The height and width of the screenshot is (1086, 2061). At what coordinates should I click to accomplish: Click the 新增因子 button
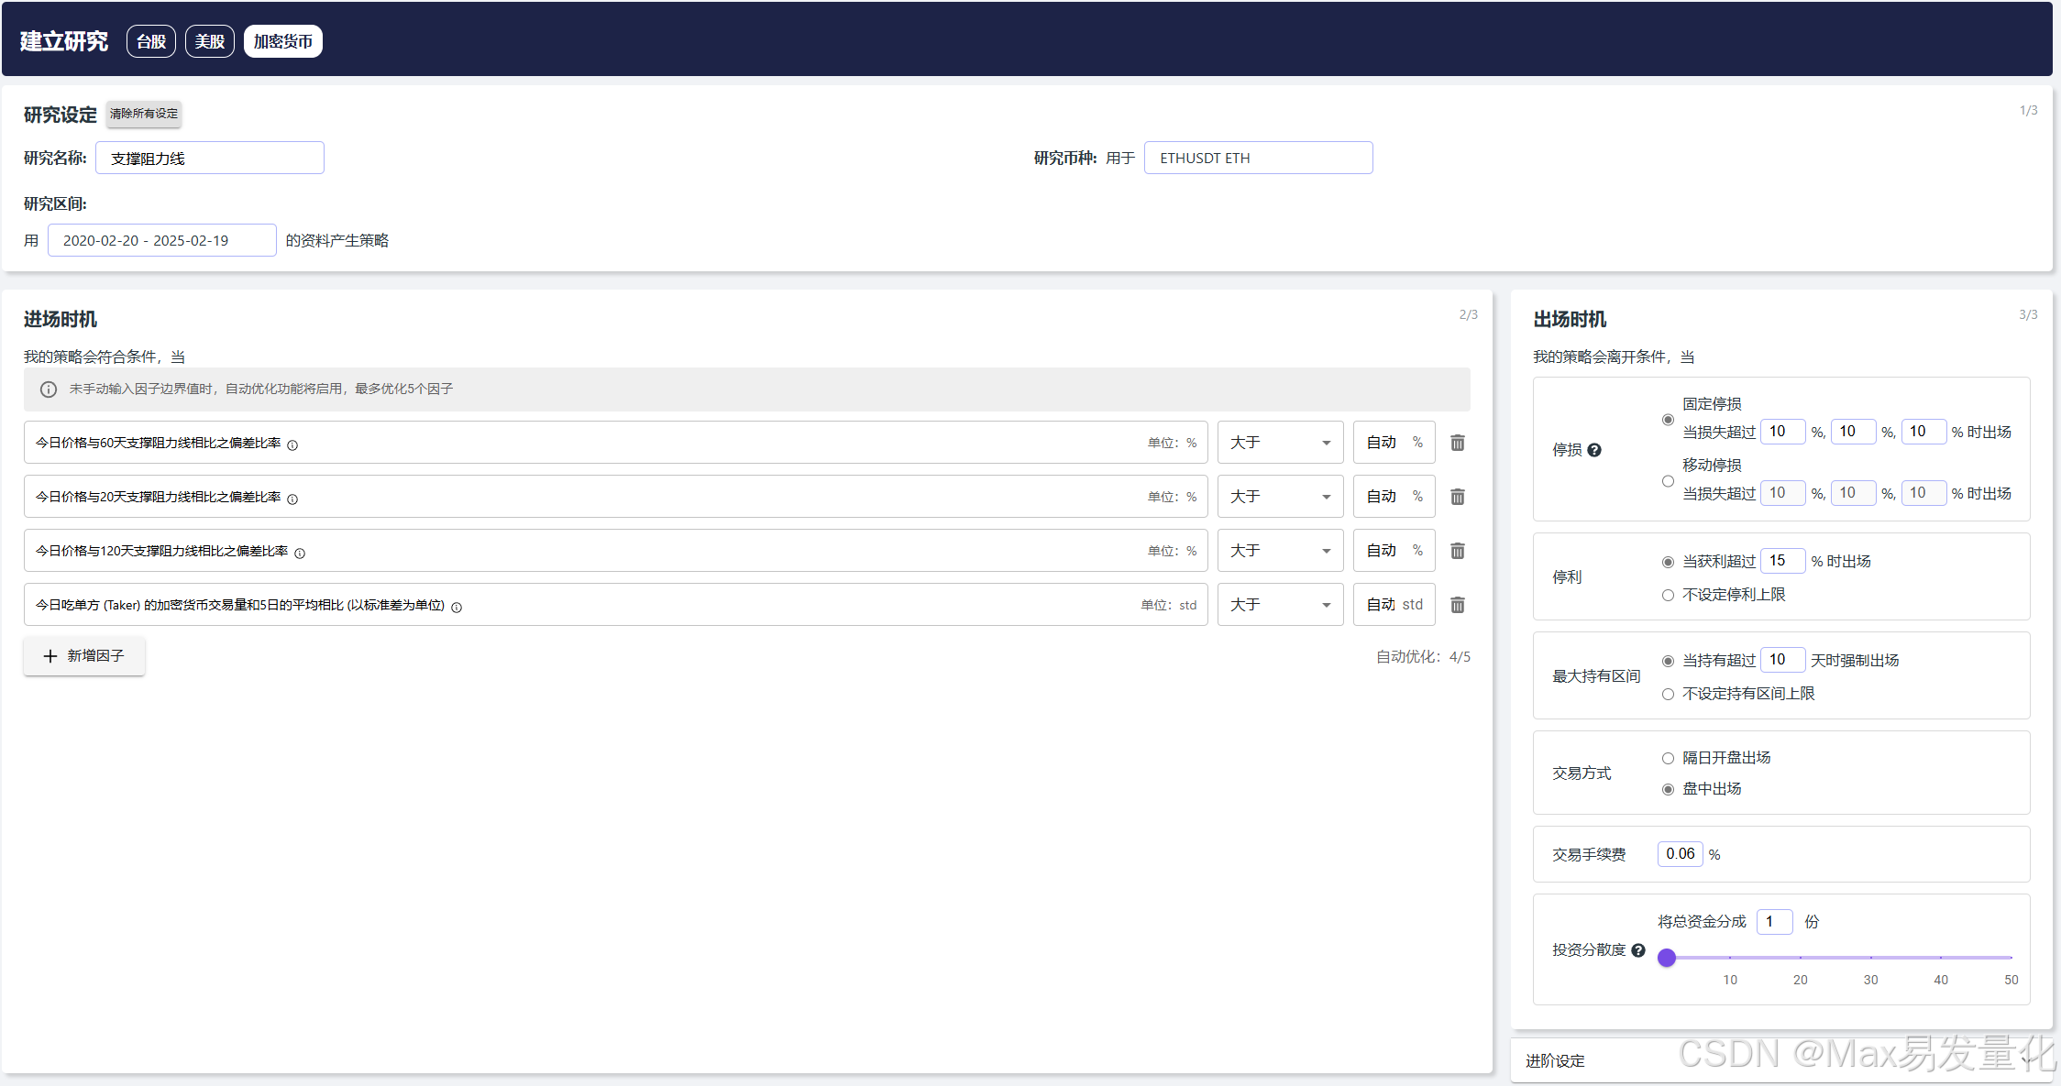click(x=84, y=656)
